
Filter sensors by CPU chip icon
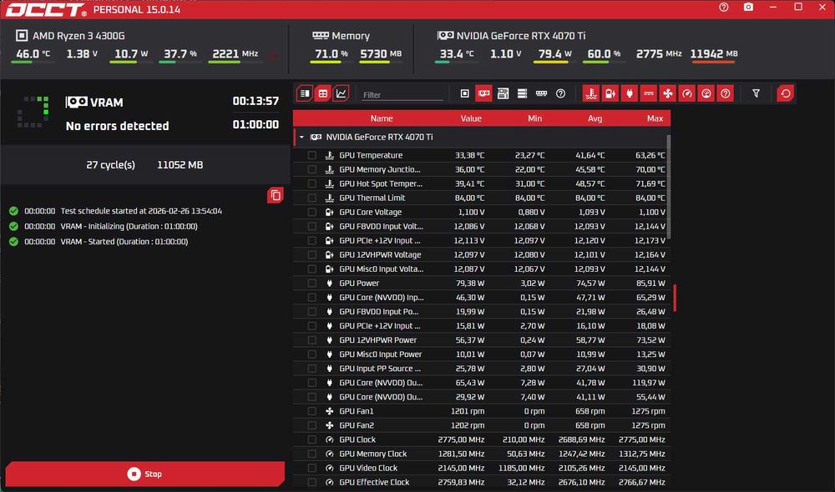coord(464,93)
